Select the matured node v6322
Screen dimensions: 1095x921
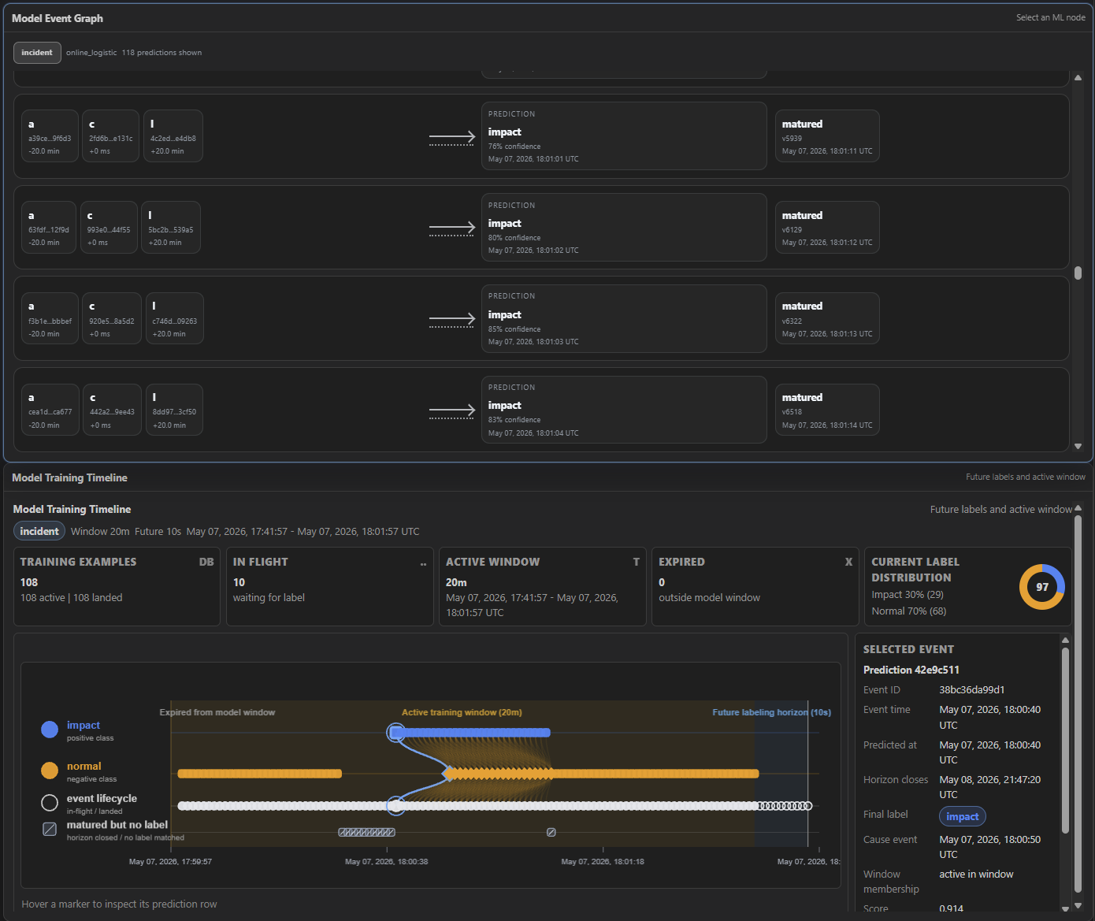point(827,318)
